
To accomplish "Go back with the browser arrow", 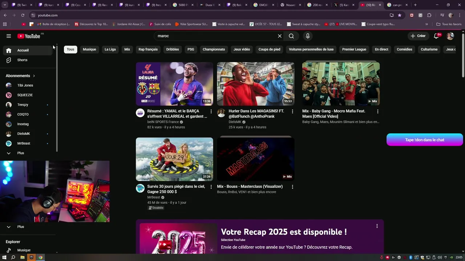I will [x=5, y=15].
